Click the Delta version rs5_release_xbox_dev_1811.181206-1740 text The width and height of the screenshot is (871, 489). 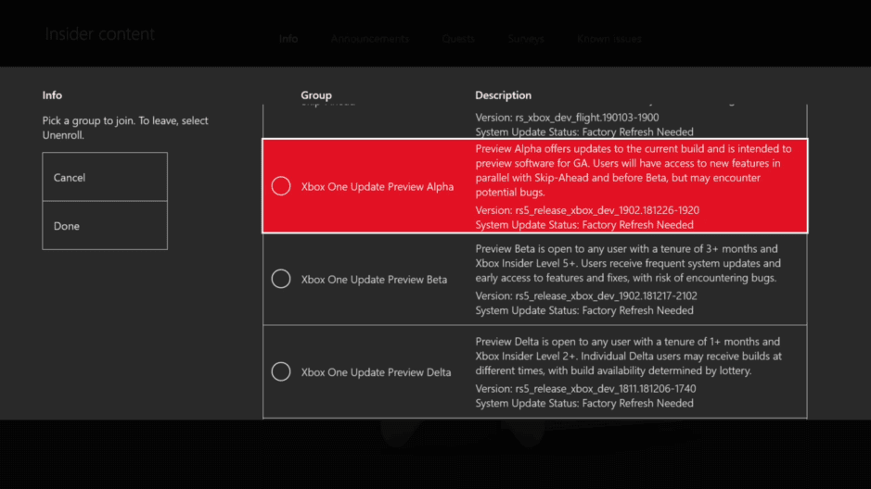(586, 389)
